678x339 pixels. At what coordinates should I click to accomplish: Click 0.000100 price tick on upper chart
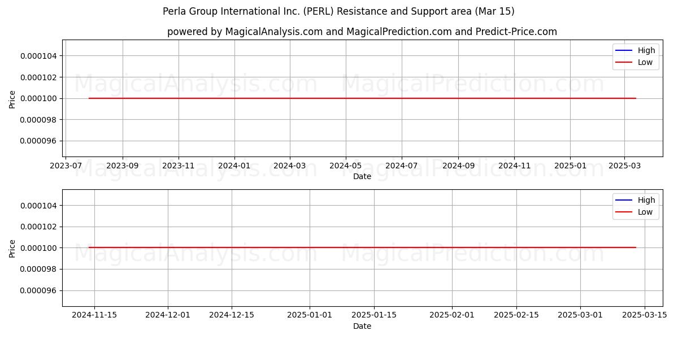coord(39,98)
